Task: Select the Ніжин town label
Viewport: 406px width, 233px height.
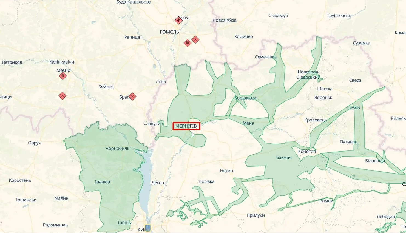Action: tap(227, 171)
